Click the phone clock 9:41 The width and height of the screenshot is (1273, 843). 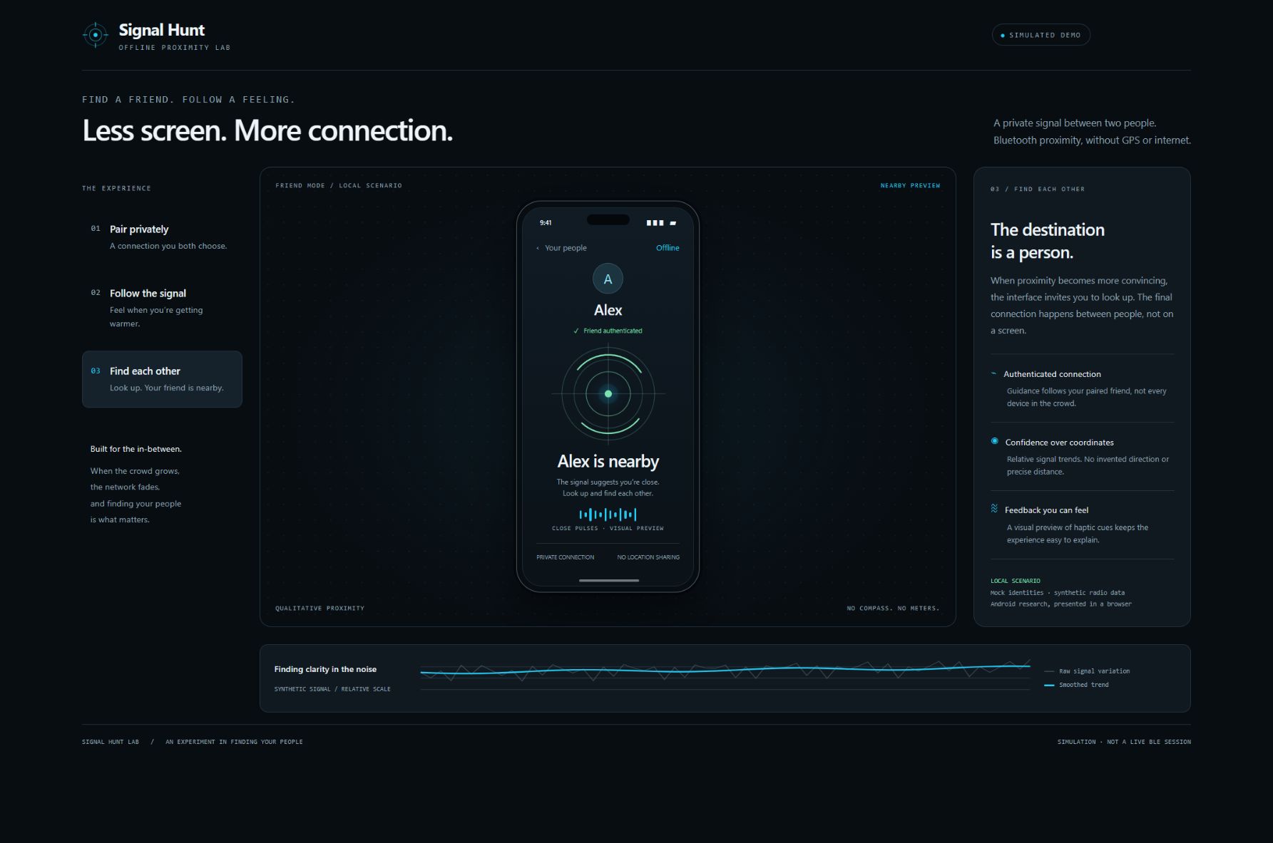pyautogui.click(x=546, y=223)
